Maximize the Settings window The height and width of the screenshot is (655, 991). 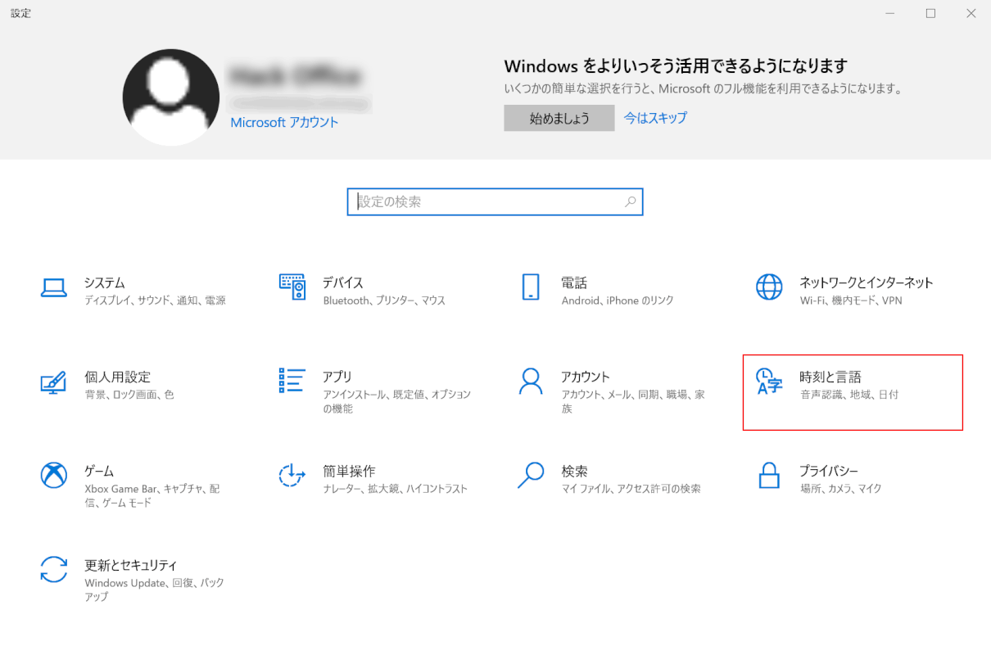coord(930,13)
